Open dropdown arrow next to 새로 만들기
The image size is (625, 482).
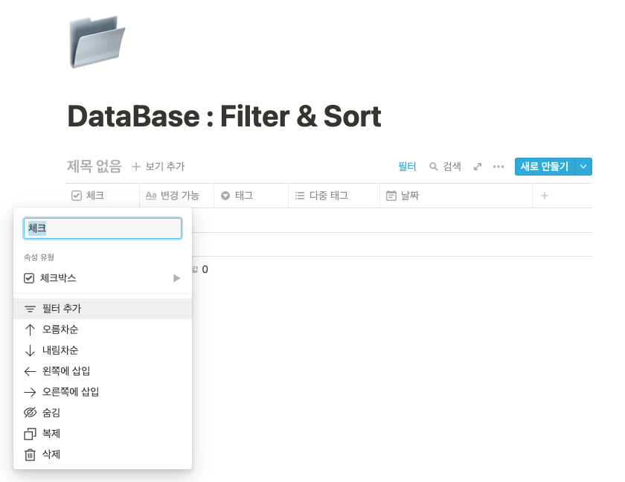click(583, 167)
